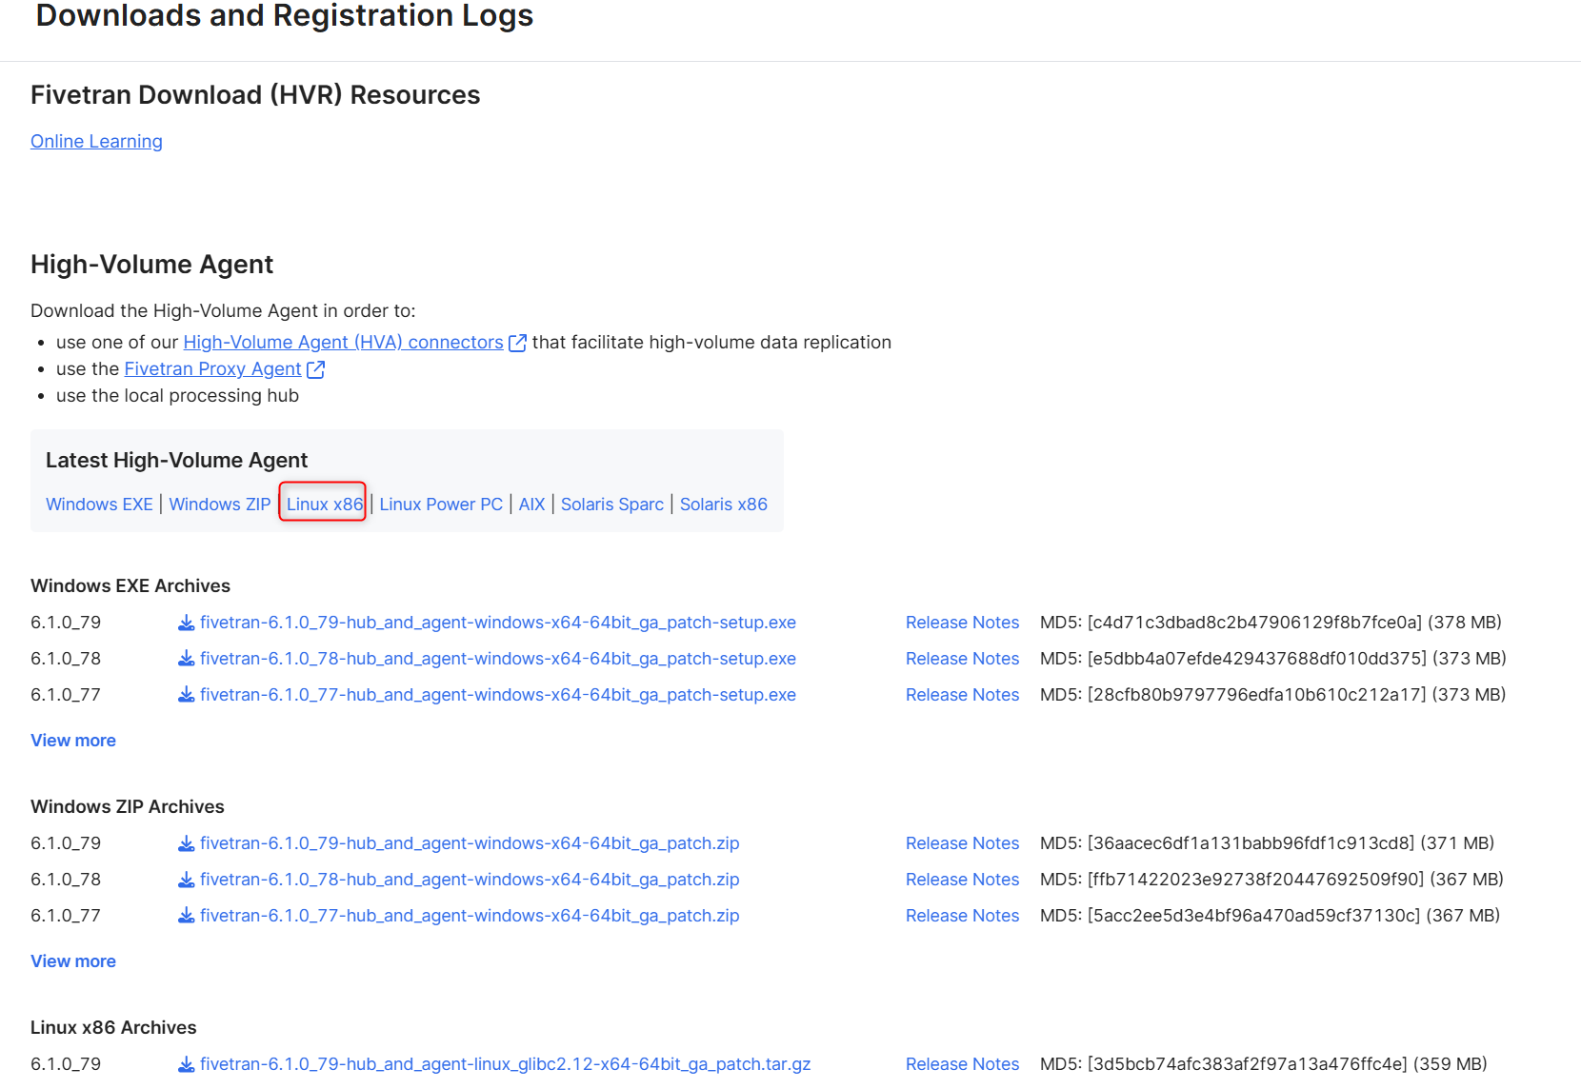Viewport: 1581px width, 1089px height.
Task: Open Release Notes for 6.1.0_79 Windows ZIP
Action: point(962,843)
